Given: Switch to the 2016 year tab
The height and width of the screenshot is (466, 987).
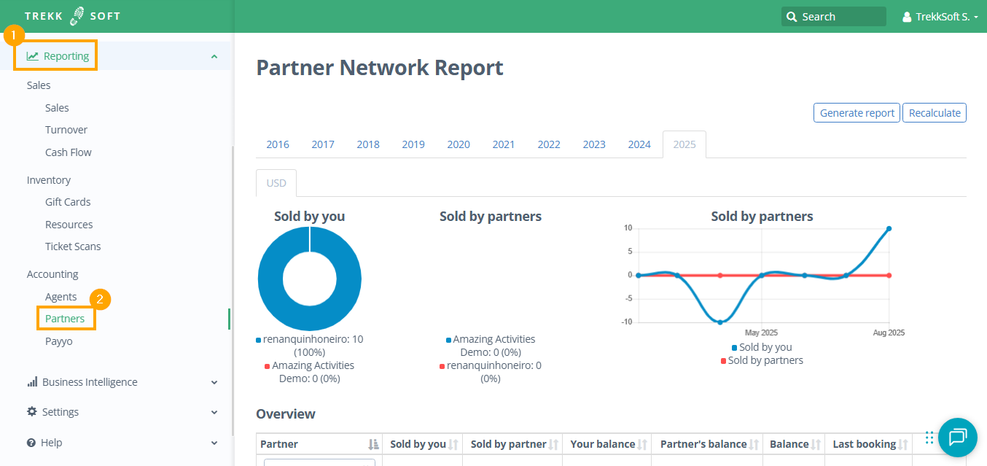Looking at the screenshot, I should point(278,144).
